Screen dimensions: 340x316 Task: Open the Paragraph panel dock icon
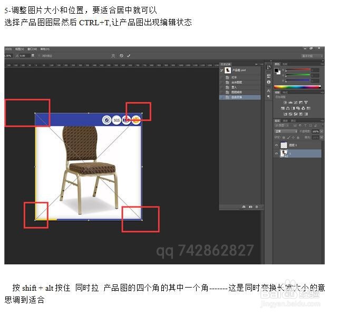(x=269, y=96)
